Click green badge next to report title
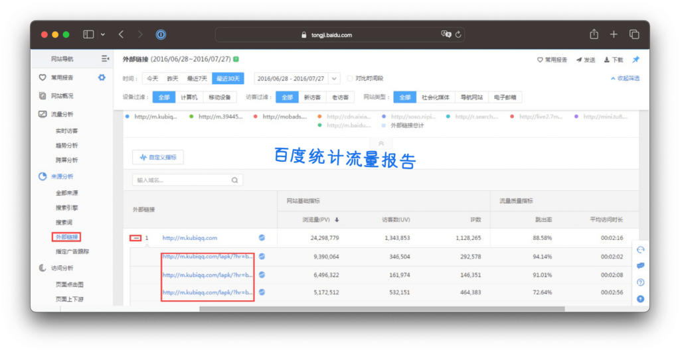The height and width of the screenshot is (352, 680). pyautogui.click(x=236, y=59)
